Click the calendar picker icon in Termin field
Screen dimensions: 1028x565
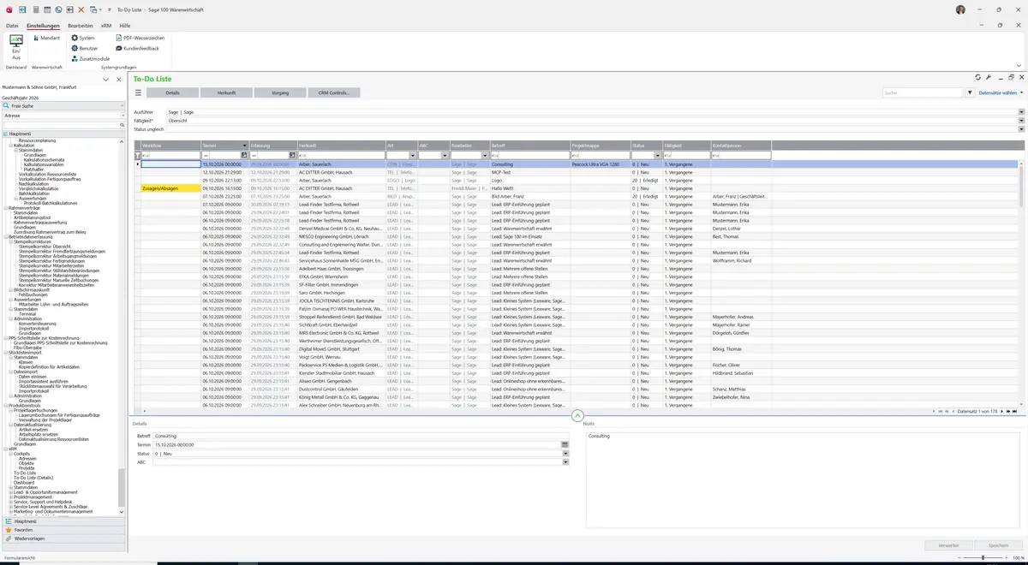[x=565, y=445]
